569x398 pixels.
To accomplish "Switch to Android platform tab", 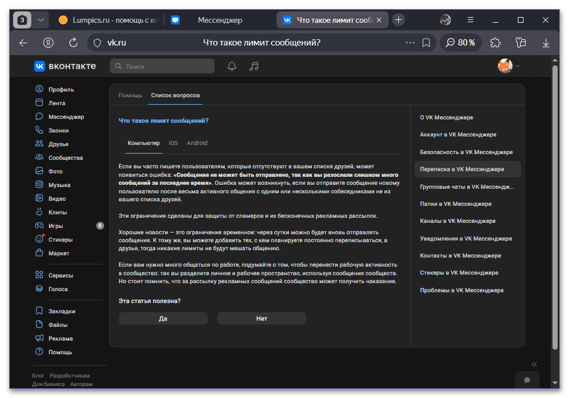I will (x=197, y=143).
